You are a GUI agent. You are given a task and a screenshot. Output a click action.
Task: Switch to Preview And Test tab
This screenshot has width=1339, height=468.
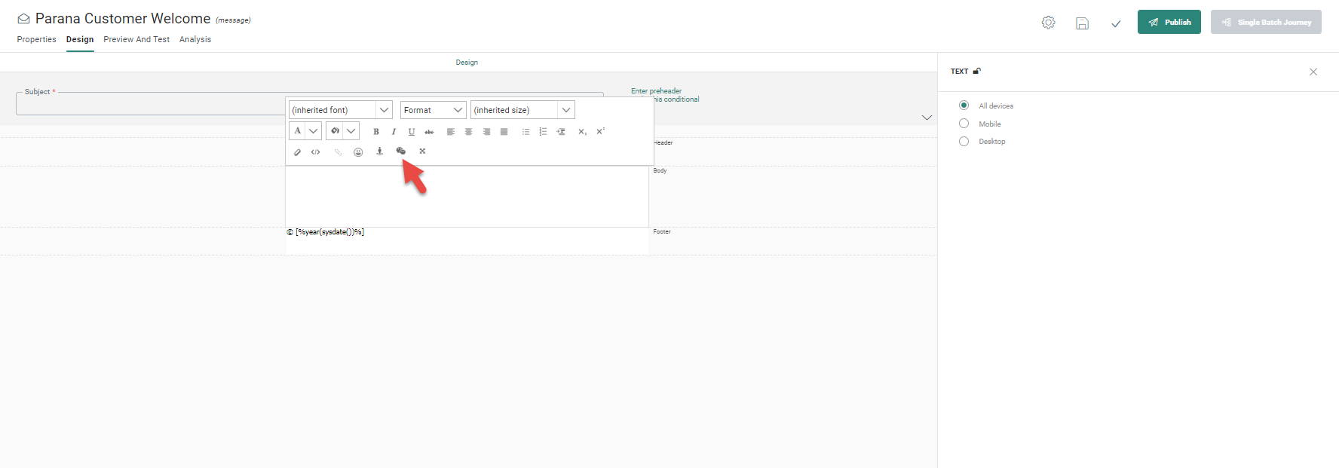136,39
